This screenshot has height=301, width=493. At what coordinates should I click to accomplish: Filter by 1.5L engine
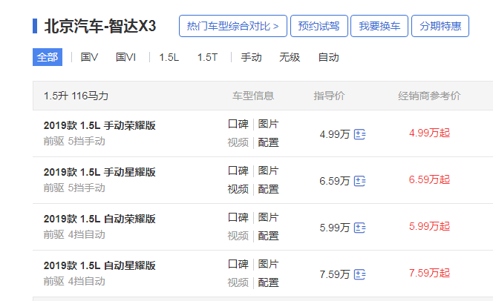click(x=169, y=57)
